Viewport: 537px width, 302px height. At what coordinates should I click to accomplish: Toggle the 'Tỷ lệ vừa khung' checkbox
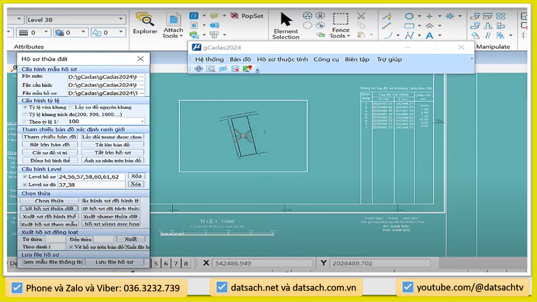[x=25, y=107]
